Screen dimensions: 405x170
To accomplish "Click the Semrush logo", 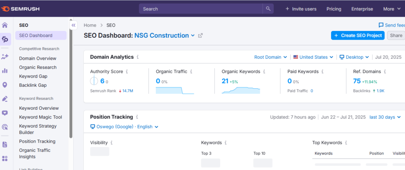I will pos(20,9).
